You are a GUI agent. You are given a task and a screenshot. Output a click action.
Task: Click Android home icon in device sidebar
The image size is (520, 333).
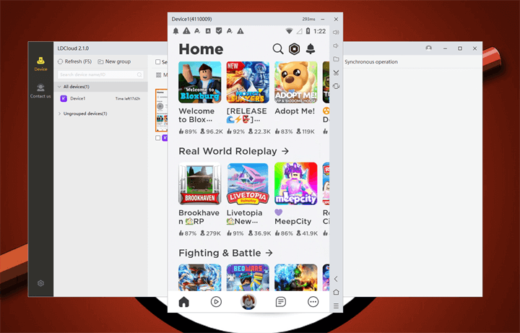(x=336, y=293)
